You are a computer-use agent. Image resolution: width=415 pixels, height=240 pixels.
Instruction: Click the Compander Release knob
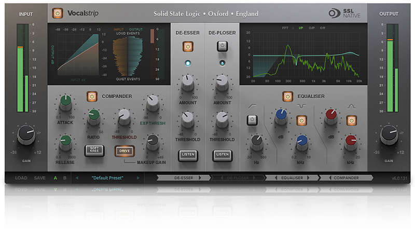pyautogui.click(x=65, y=142)
